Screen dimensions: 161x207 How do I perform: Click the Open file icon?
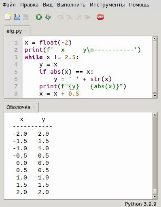17,17
